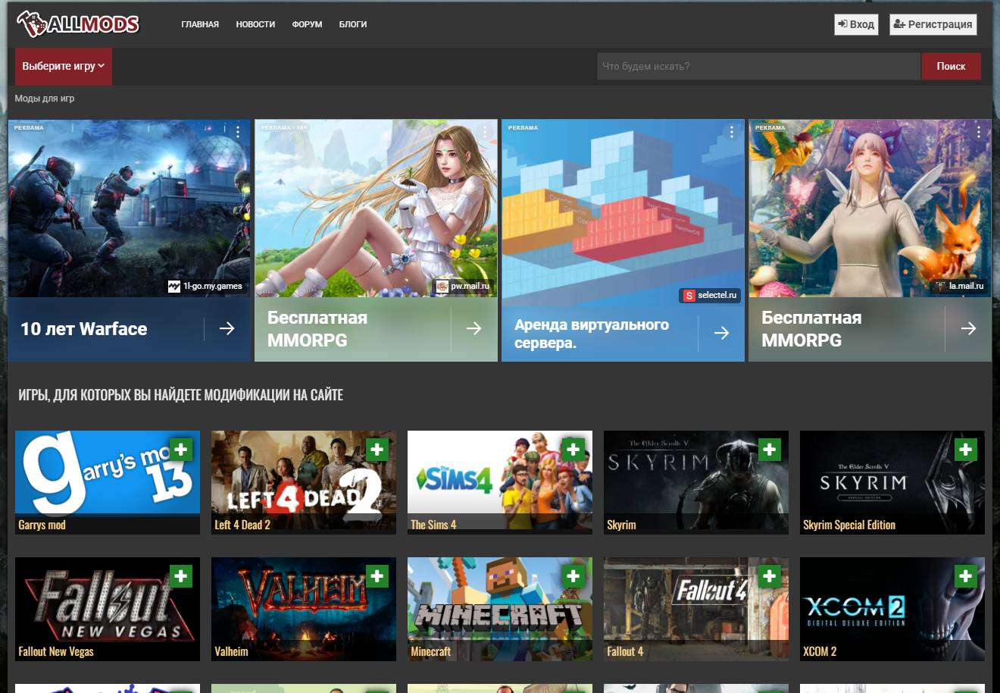The width and height of the screenshot is (1000, 693).
Task: Open the Форум menu item
Action: pyautogui.click(x=307, y=24)
